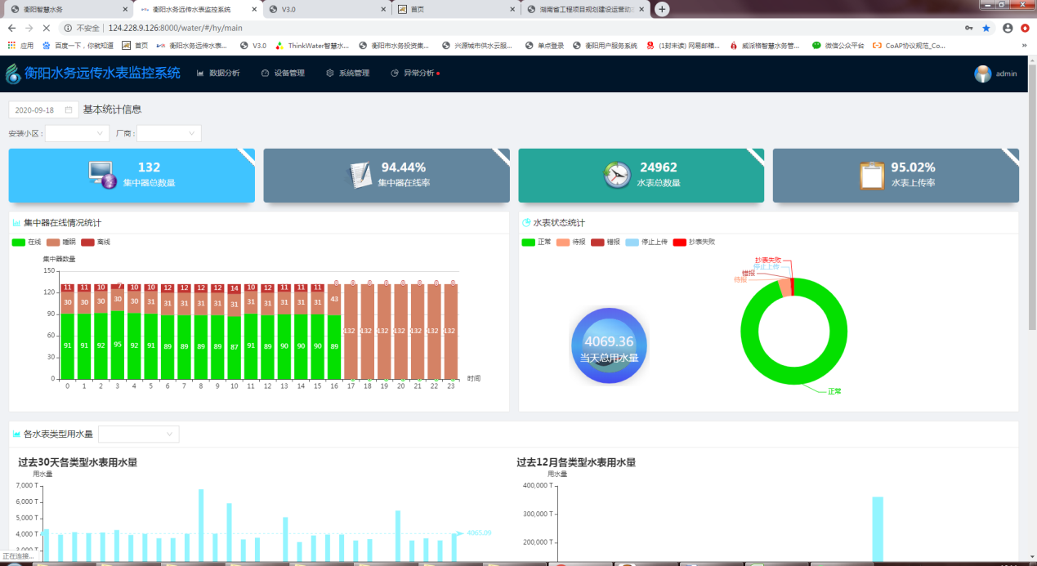This screenshot has height=566, width=1037.
Task: Click the 2020-09-18 date picker field
Action: coord(43,109)
